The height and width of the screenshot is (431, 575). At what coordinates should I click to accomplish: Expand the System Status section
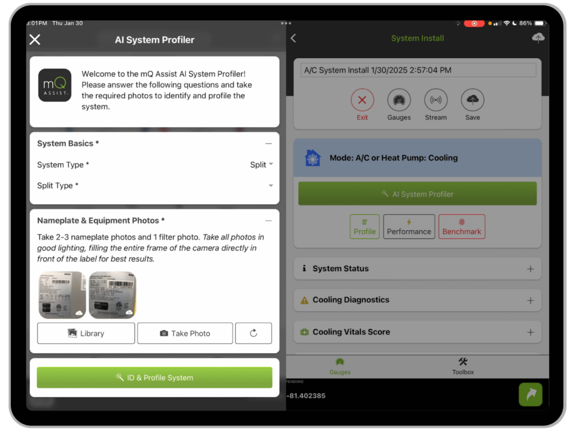pos(531,269)
